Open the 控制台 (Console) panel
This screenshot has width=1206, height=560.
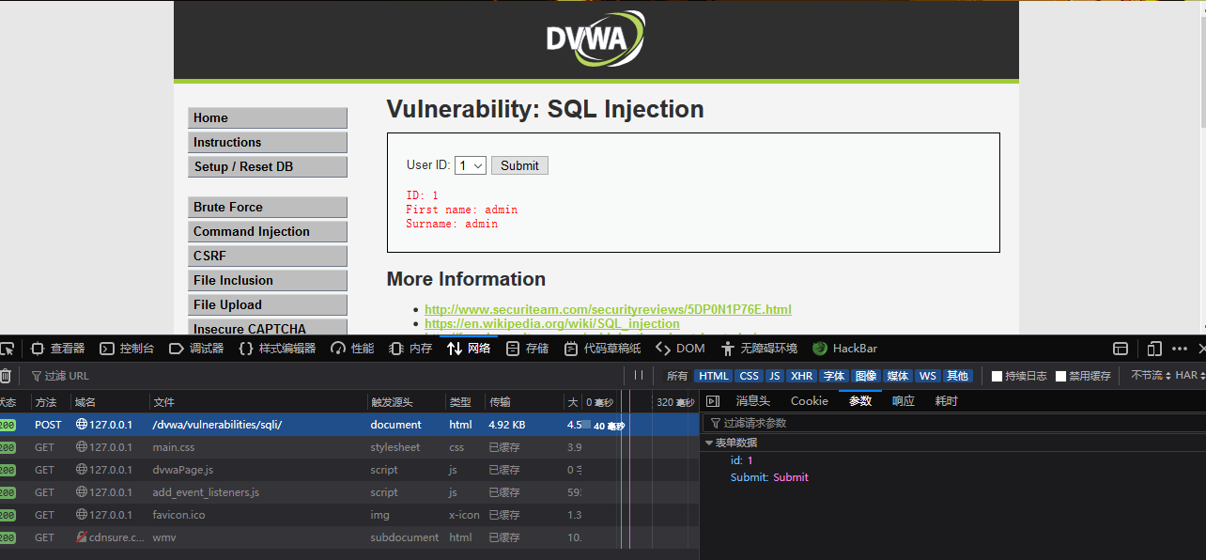point(127,349)
